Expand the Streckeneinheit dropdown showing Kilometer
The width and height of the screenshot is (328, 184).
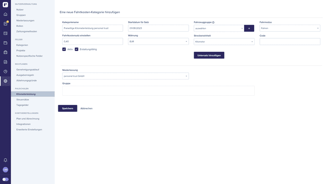224,41
